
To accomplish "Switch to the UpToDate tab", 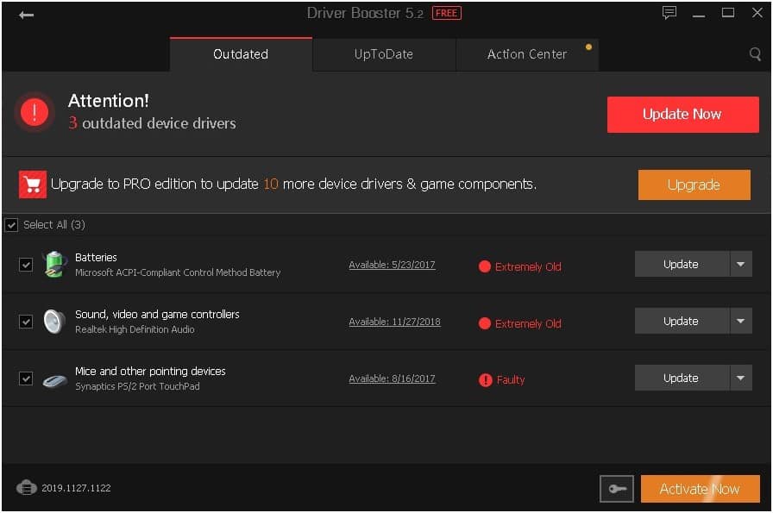I will tap(384, 54).
